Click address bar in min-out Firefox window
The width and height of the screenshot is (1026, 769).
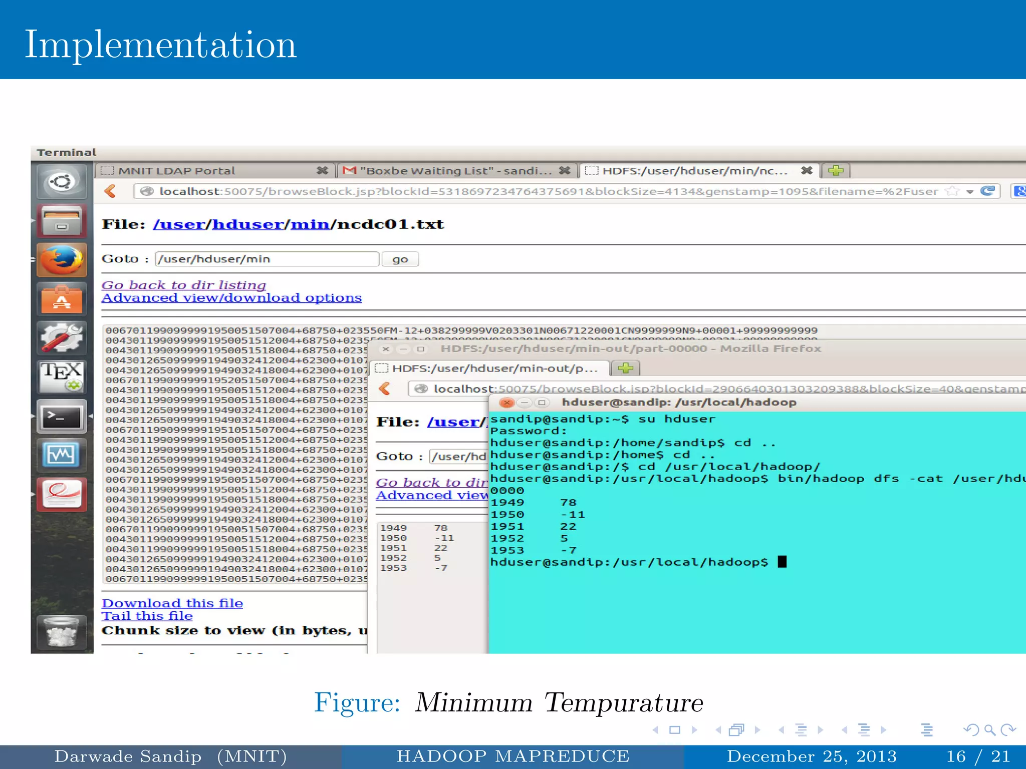717,389
